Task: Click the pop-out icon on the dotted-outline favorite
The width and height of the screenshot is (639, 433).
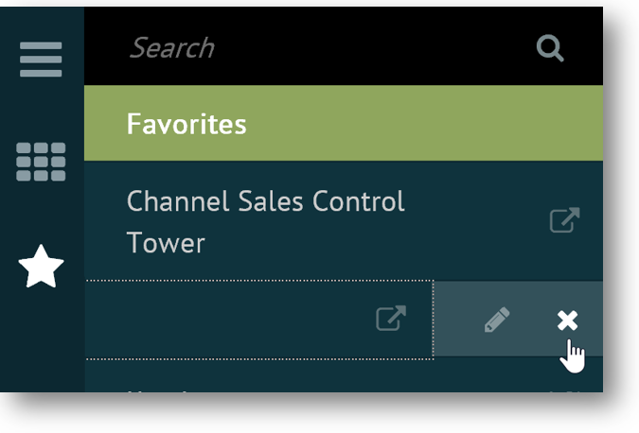Action: 390,319
